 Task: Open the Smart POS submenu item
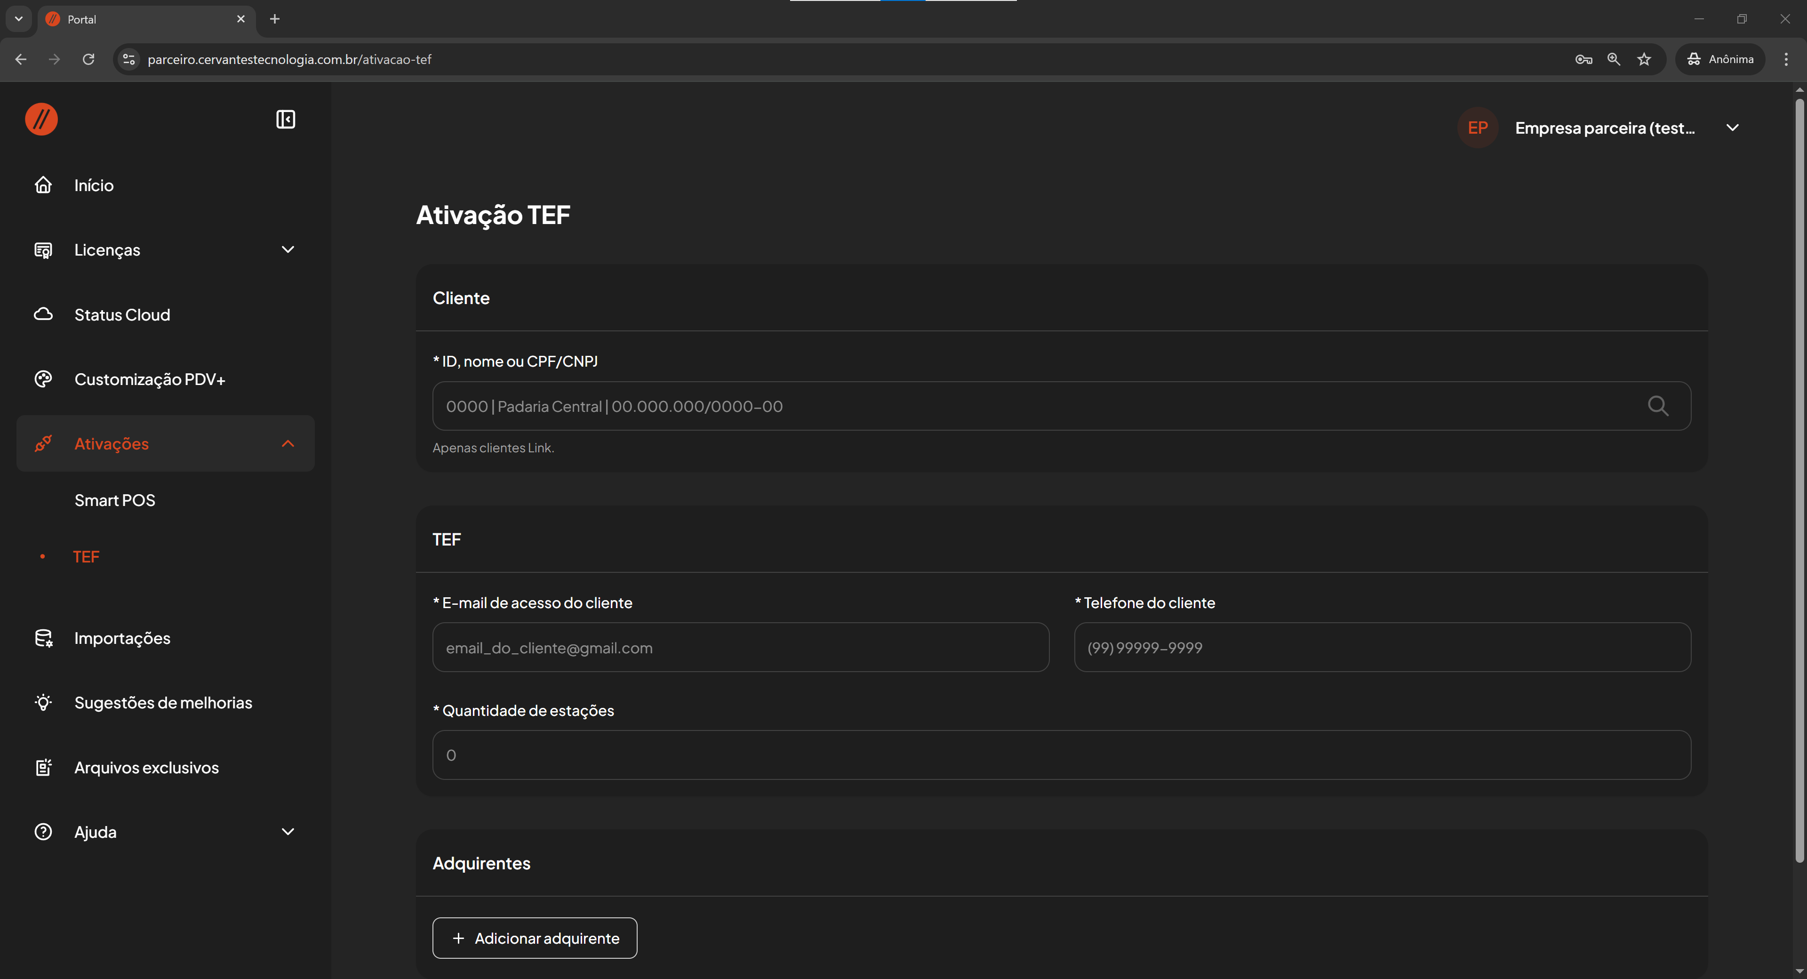coord(115,500)
